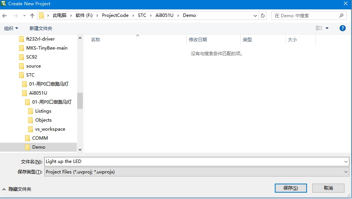Select STC breadcrumb segment

tap(142, 15)
